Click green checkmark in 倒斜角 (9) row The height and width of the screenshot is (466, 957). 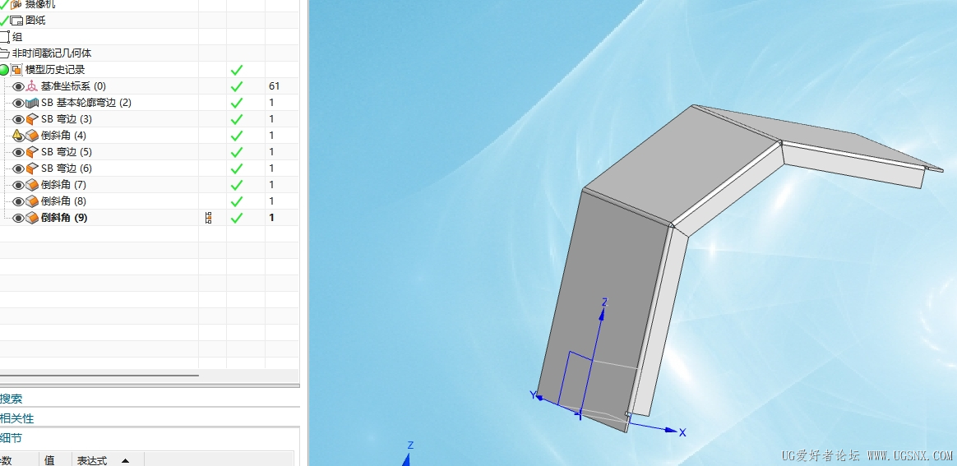pos(237,218)
